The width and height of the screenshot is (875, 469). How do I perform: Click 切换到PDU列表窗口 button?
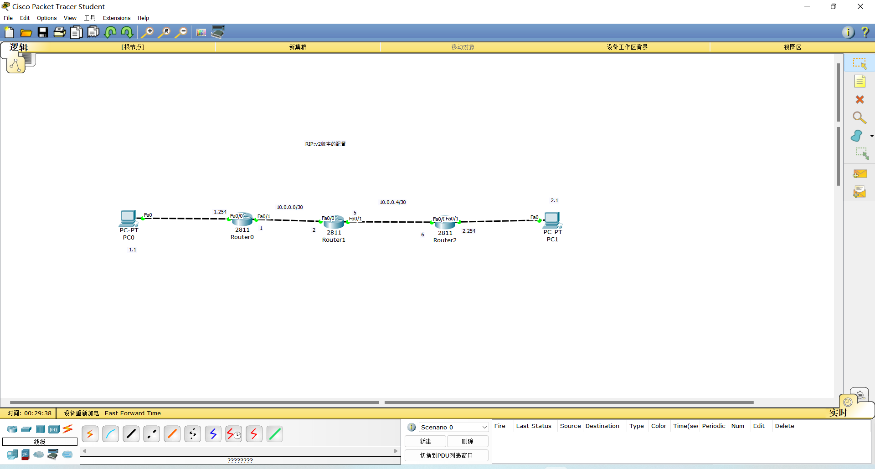tap(447, 455)
